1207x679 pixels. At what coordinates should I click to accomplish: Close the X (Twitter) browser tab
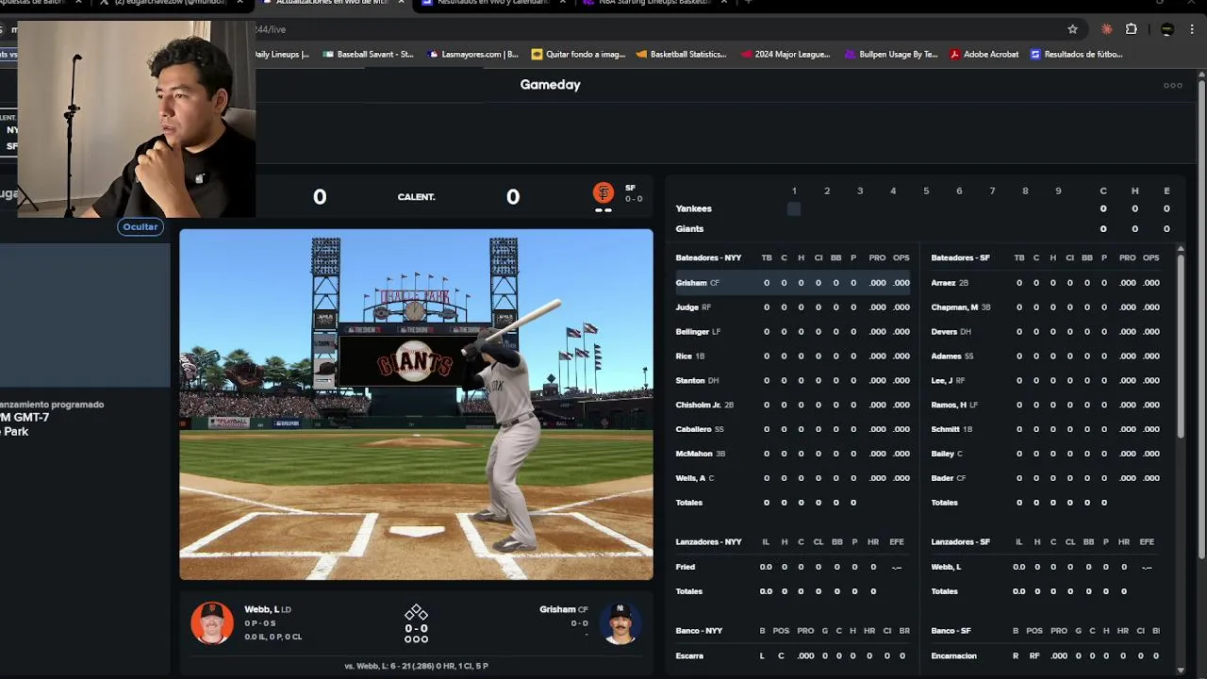point(240,3)
